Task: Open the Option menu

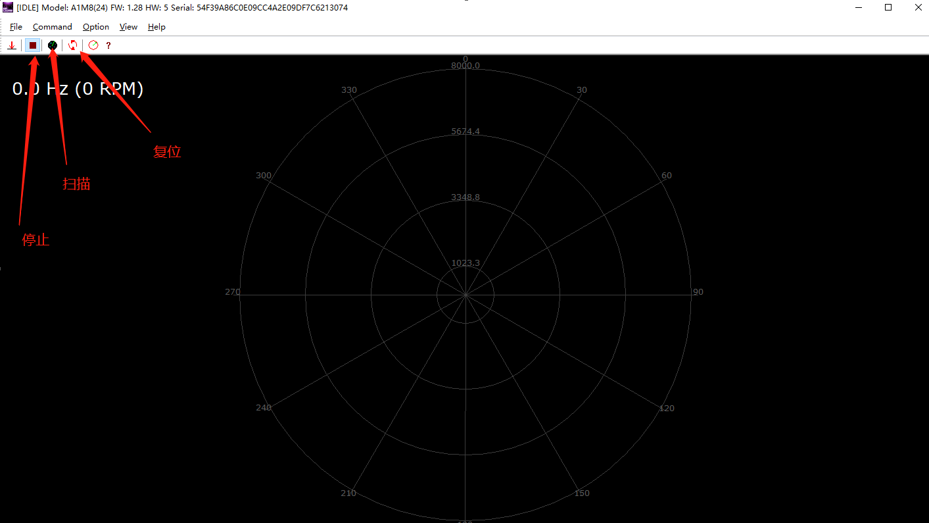Action: point(96,27)
